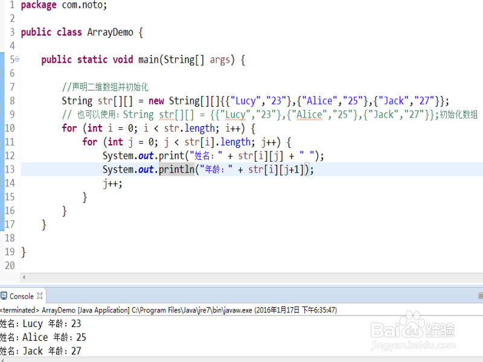Click line number 13 in the editor gutter

[11, 170]
